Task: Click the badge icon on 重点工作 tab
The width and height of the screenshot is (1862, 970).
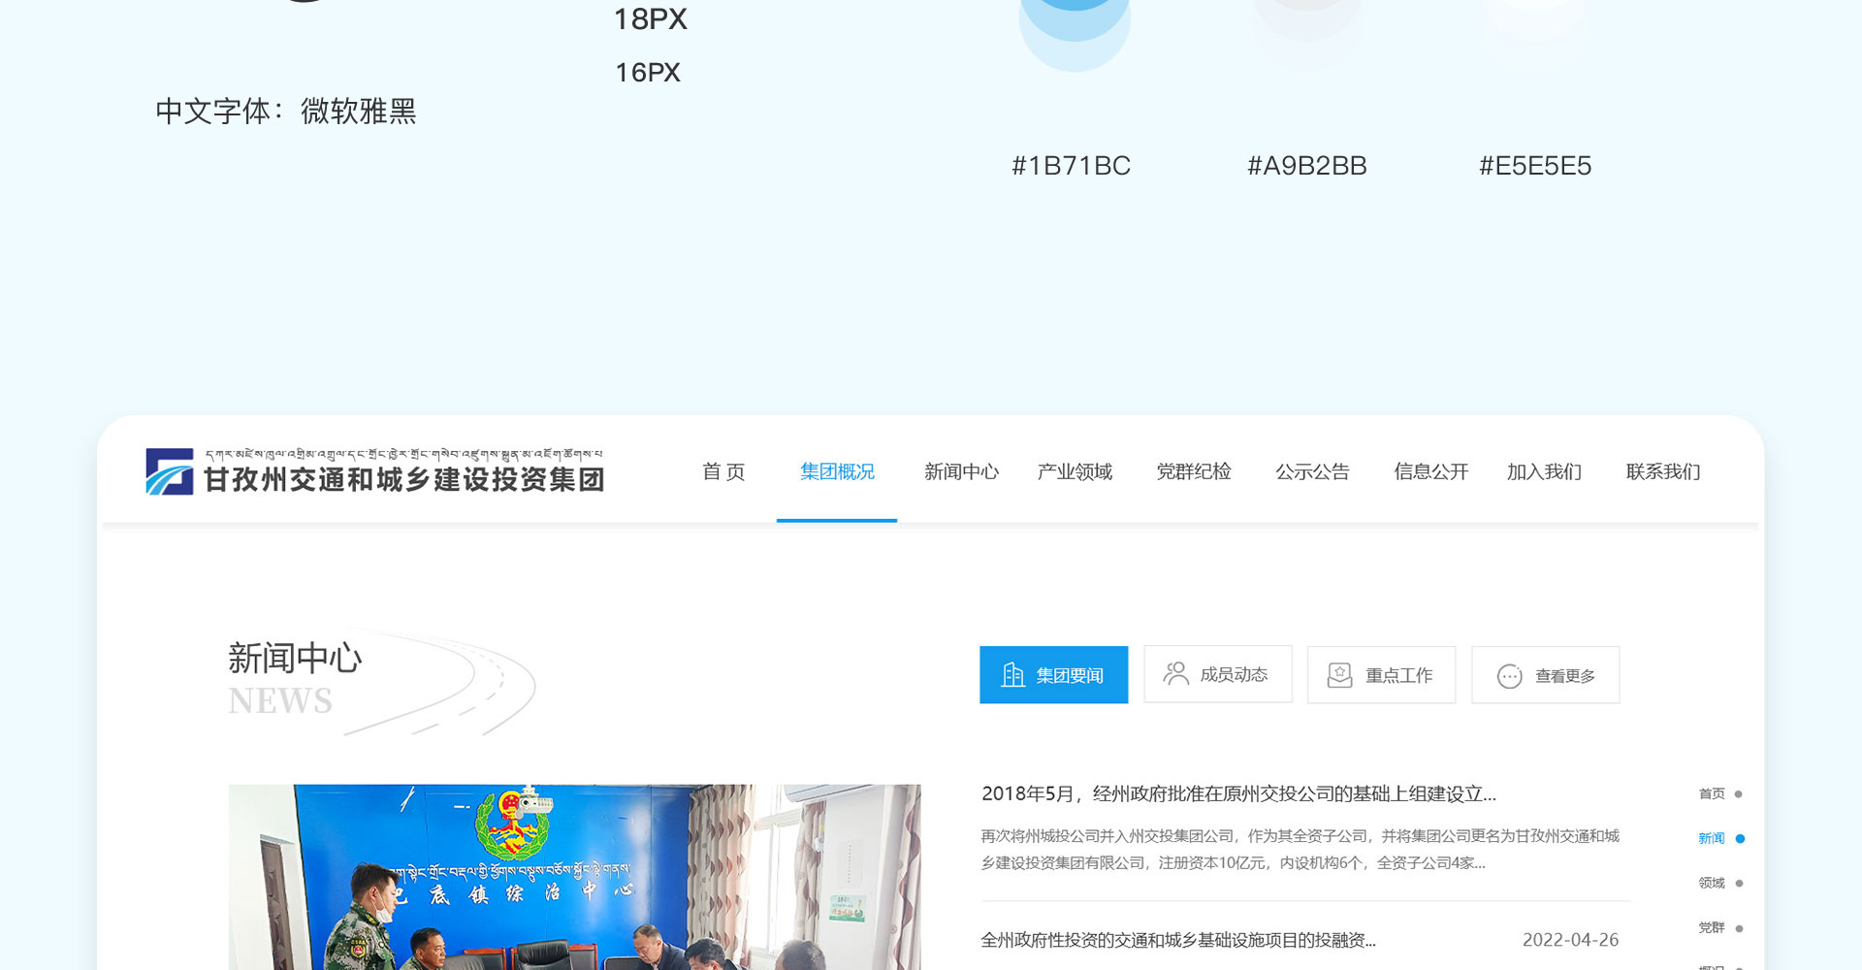Action: [1339, 675]
